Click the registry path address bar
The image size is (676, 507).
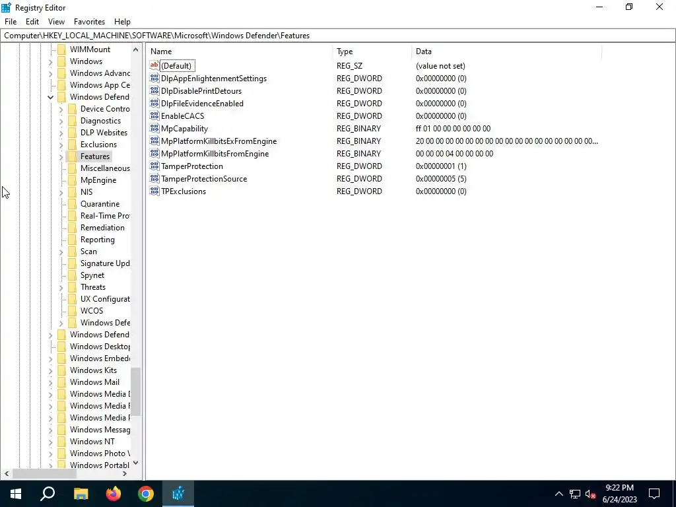[337, 36]
